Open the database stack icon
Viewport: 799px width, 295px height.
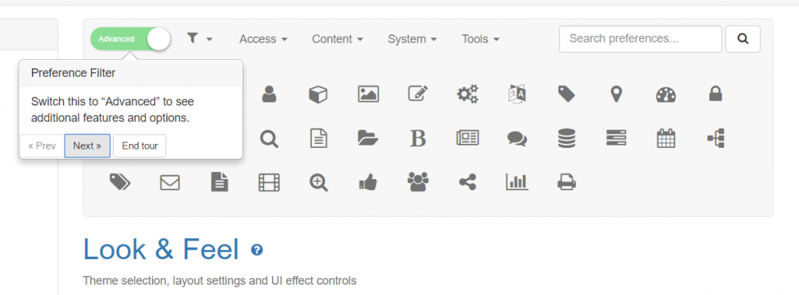pyautogui.click(x=566, y=138)
